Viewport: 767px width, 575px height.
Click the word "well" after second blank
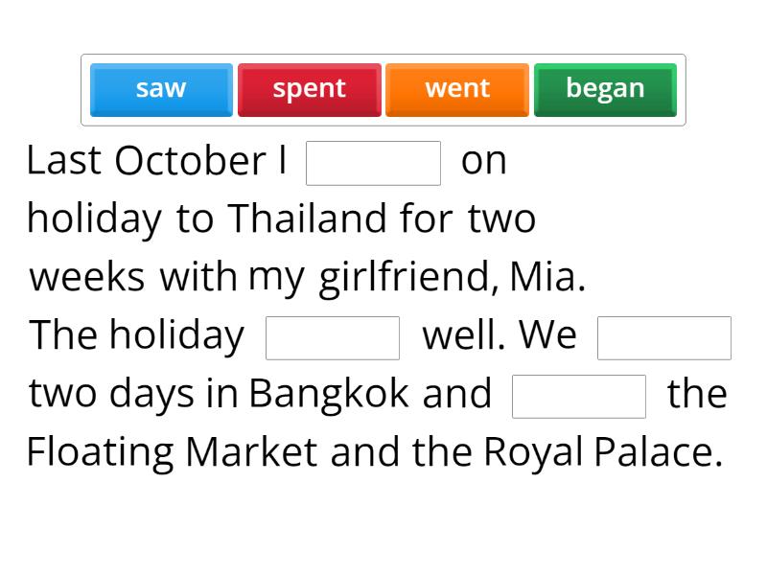(461, 335)
